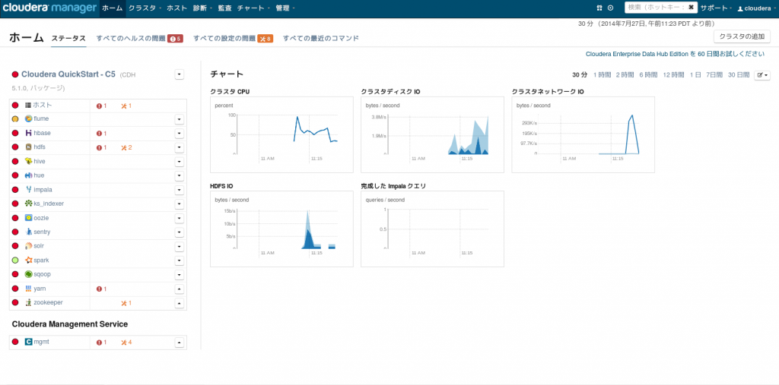This screenshot has height=385, width=779.
Task: Open the running commands icon in top bar
Action: point(611,8)
